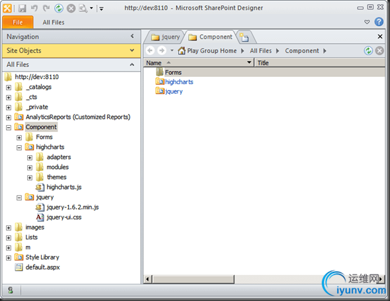This screenshot has height=301, width=390.
Task: Open a new tab using the new tab icon
Action: click(244, 37)
